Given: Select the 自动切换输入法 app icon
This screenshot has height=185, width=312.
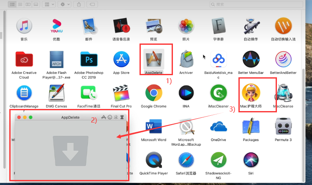Looking at the screenshot, I should (283, 26).
